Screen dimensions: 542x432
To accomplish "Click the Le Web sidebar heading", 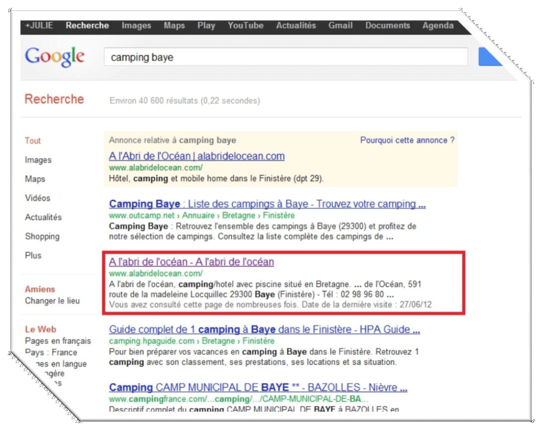I will tap(40, 330).
